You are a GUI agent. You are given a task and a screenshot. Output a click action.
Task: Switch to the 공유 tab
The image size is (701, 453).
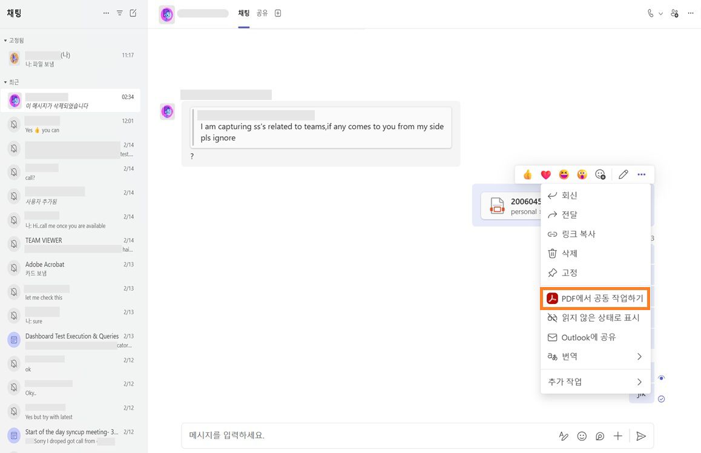tap(262, 13)
